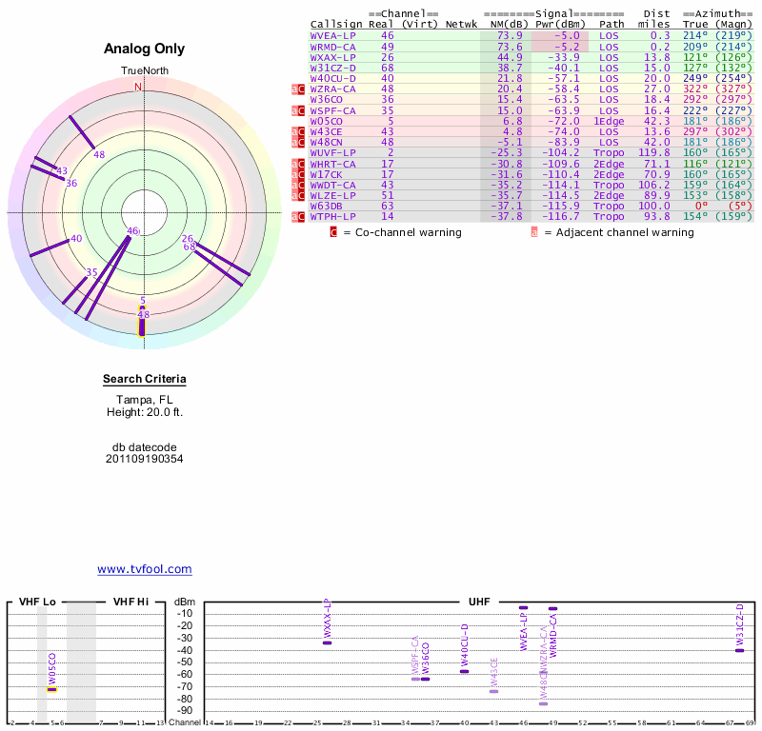Click the highlighted channel 48 bar at radar bottom
Image resolution: width=762 pixels, height=731 pixels.
click(142, 326)
